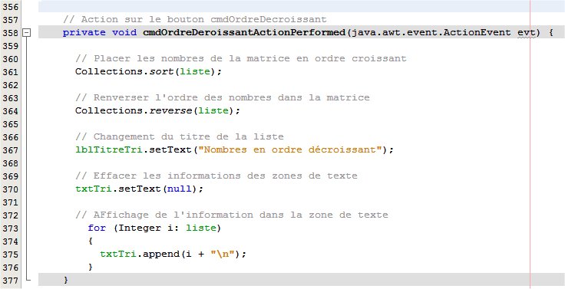Click txtTri.append statement inside loop
Screen dimensions: 565x289
click(173, 254)
